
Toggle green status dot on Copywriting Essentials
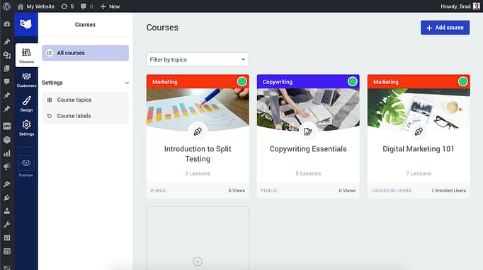pyautogui.click(x=352, y=81)
